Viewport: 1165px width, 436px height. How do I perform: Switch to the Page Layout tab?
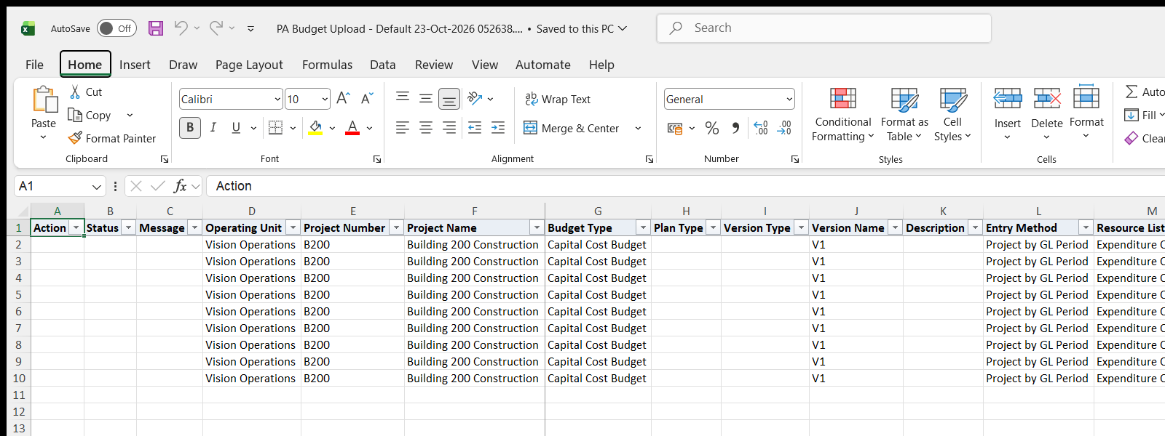249,65
